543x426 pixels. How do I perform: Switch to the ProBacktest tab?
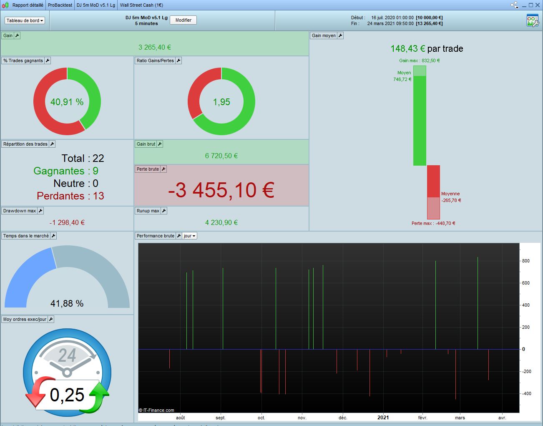coord(60,5)
